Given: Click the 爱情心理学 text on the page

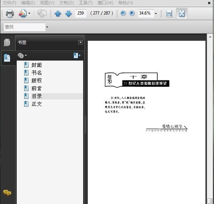Looking at the screenshot, I should (172, 127).
